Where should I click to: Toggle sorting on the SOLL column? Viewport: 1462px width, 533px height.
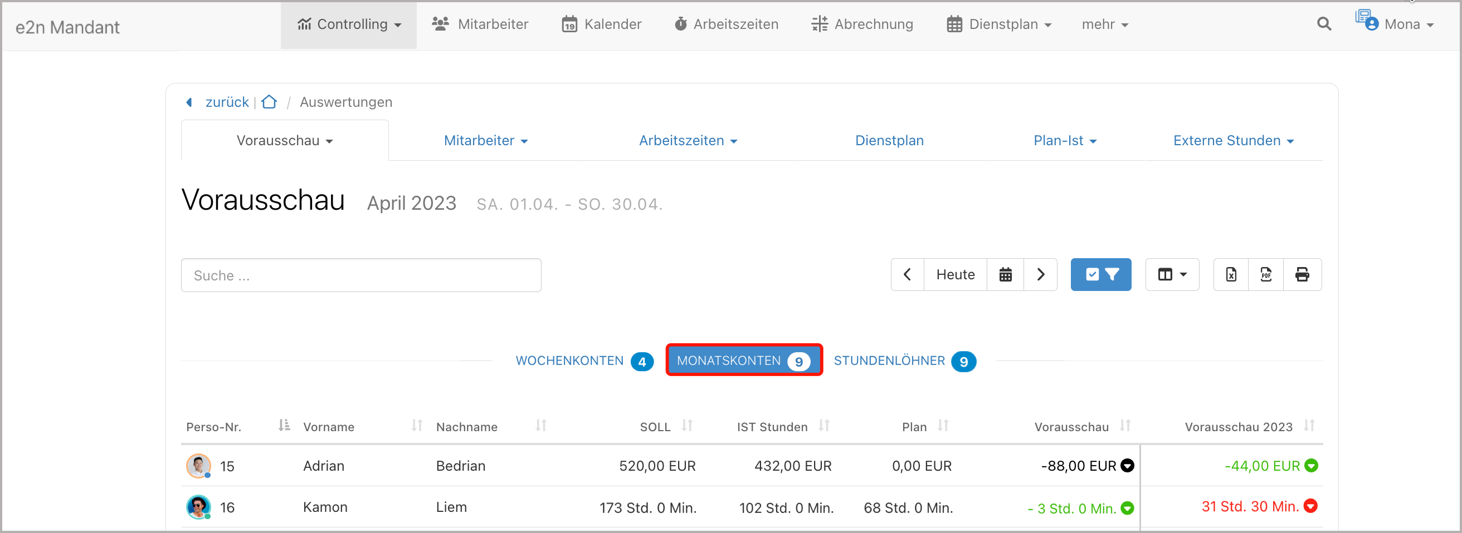(688, 426)
